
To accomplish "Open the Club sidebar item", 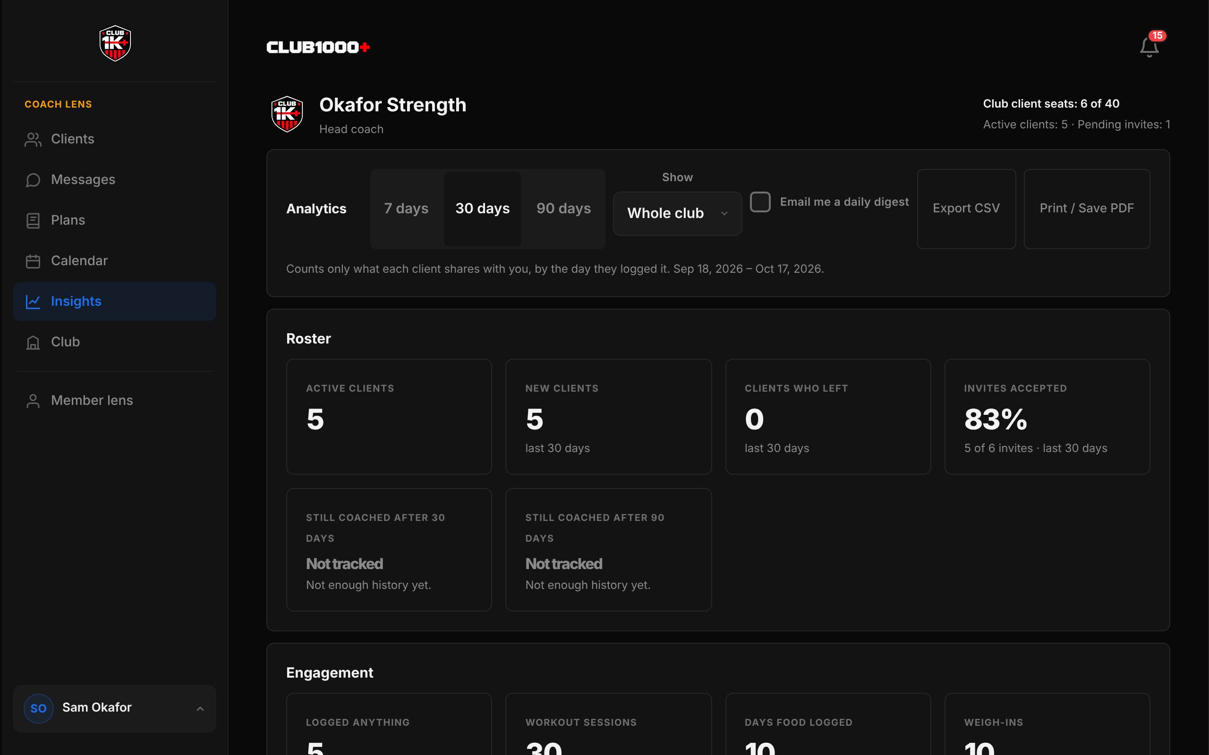I will pos(114,342).
